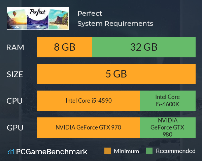
Task: Select the Intel Core i5-6600K recommended CPU
Action: [x=168, y=101]
